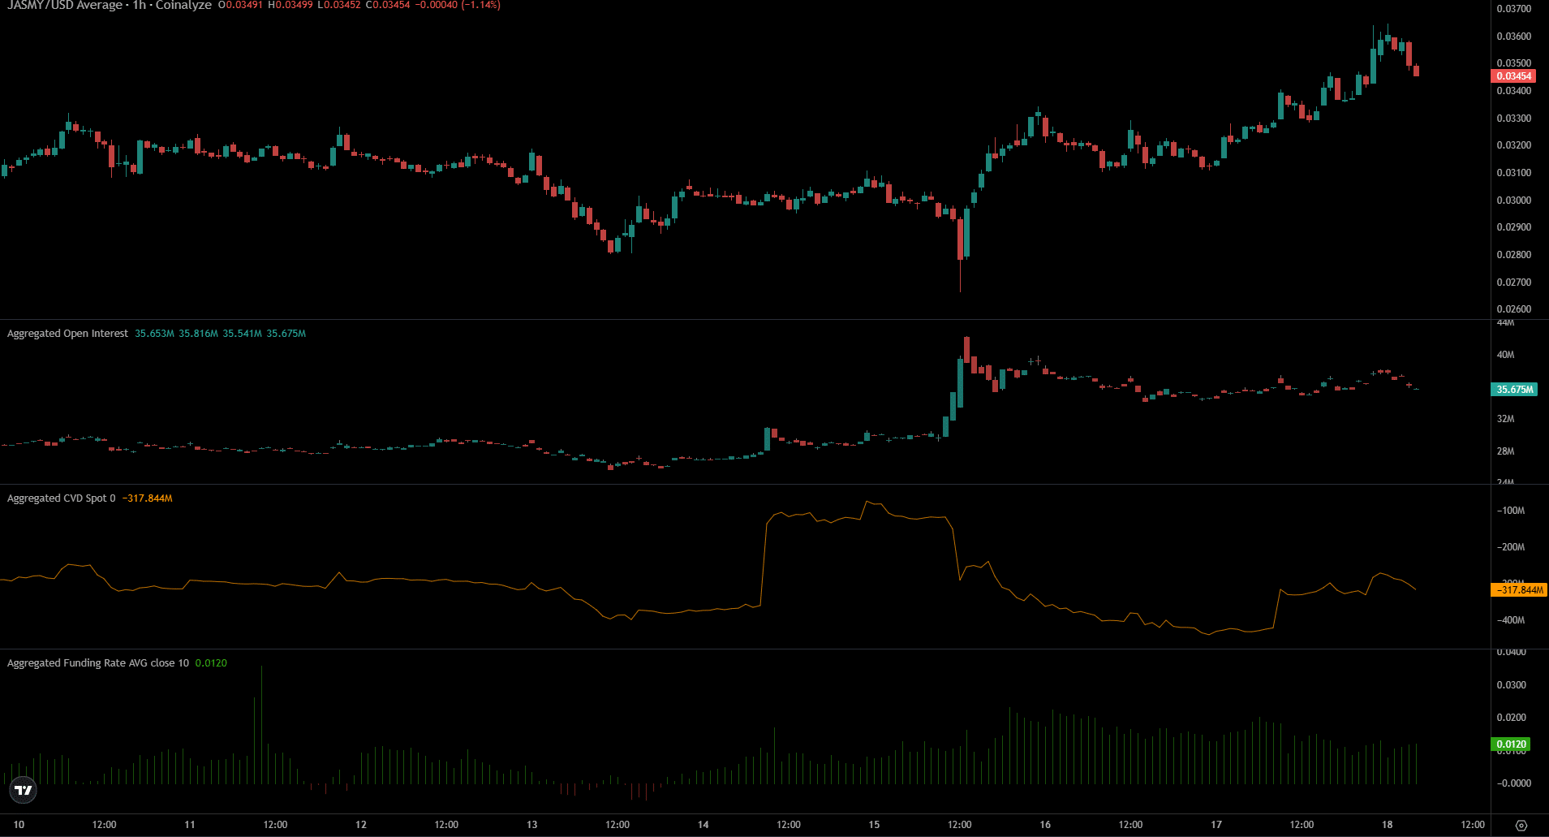
Task: Click date 14 on the time axis
Action: (703, 825)
